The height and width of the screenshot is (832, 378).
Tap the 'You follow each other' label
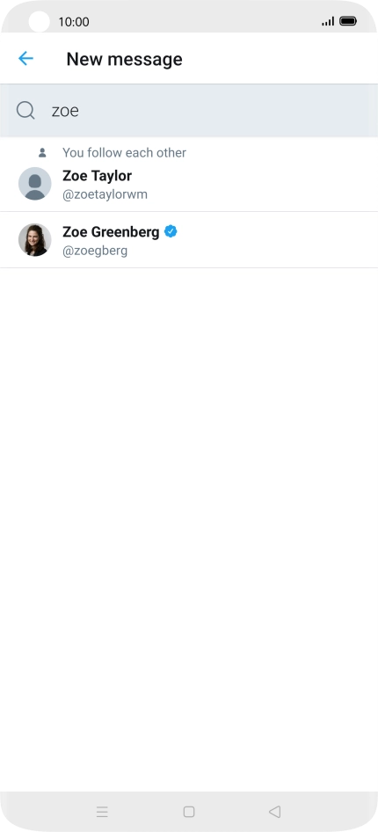(x=124, y=153)
